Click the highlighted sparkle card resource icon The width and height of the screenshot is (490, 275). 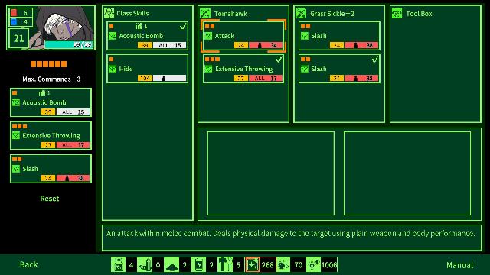pos(252,265)
